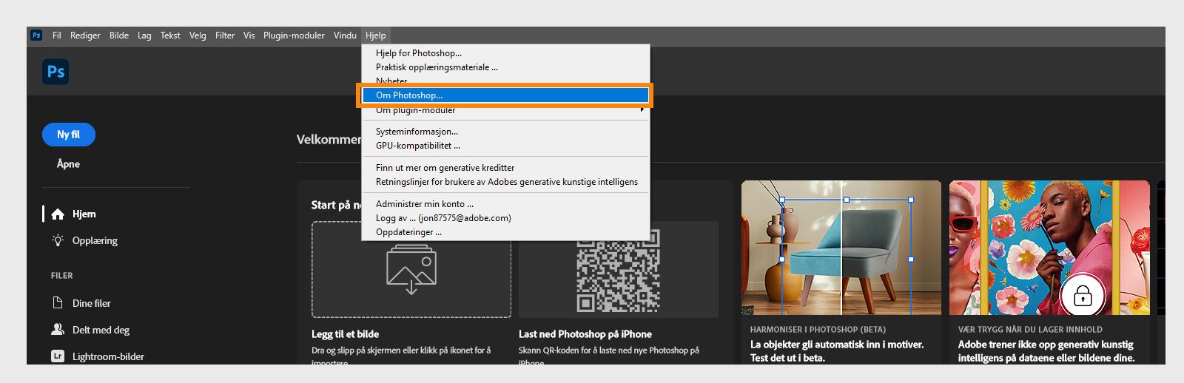
Task: Select Finn ut mer om generative kreditter
Action: coord(505,168)
